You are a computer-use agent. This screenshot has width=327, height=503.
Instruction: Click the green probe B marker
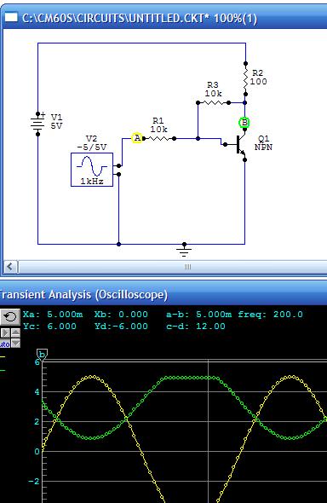click(x=244, y=123)
